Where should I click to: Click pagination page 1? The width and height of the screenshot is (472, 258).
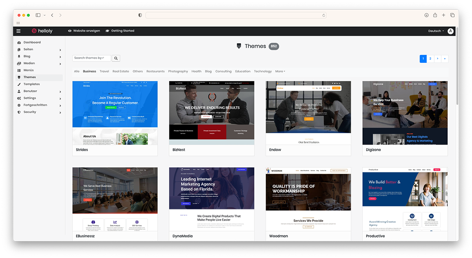[x=423, y=59]
